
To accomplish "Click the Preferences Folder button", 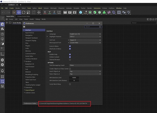I will [30, 103].
